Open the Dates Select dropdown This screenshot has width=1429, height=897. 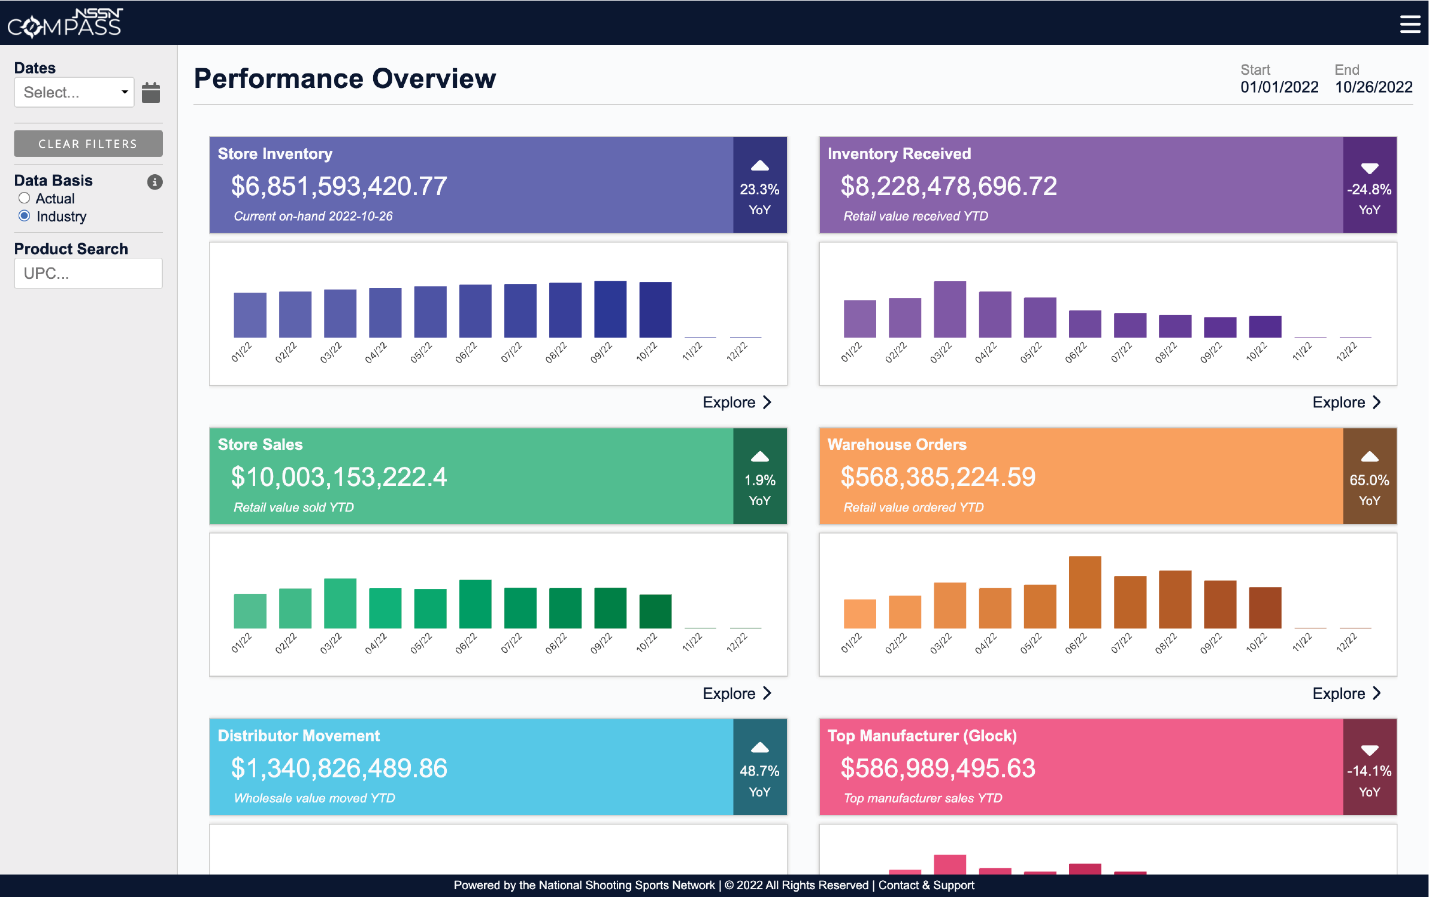pyautogui.click(x=74, y=92)
